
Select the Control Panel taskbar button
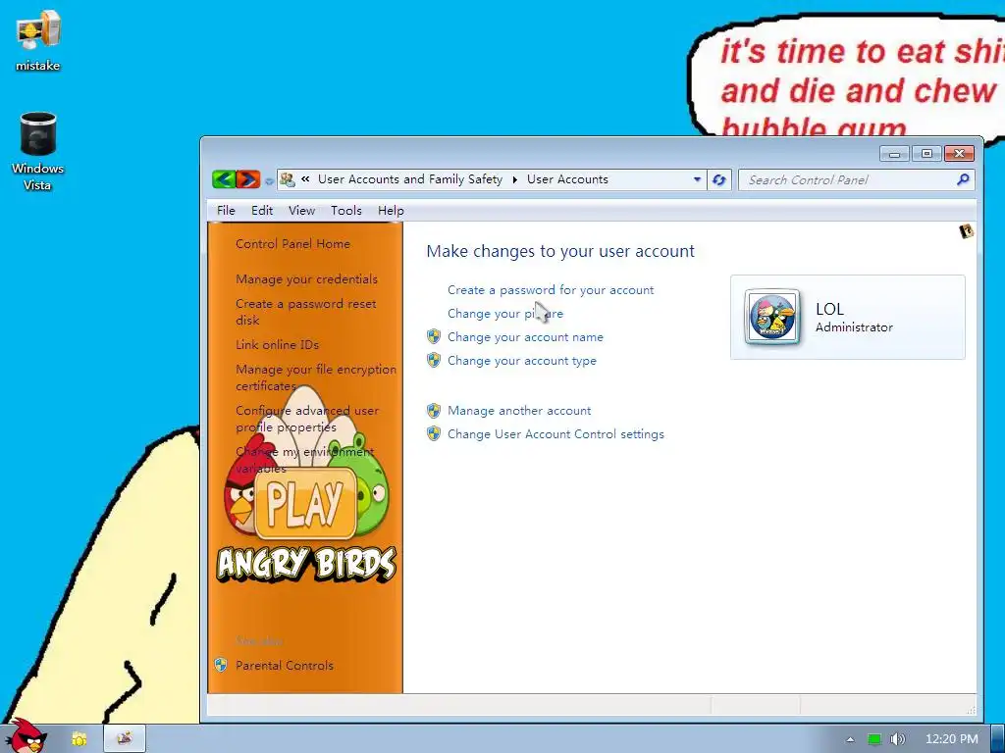[x=125, y=738]
